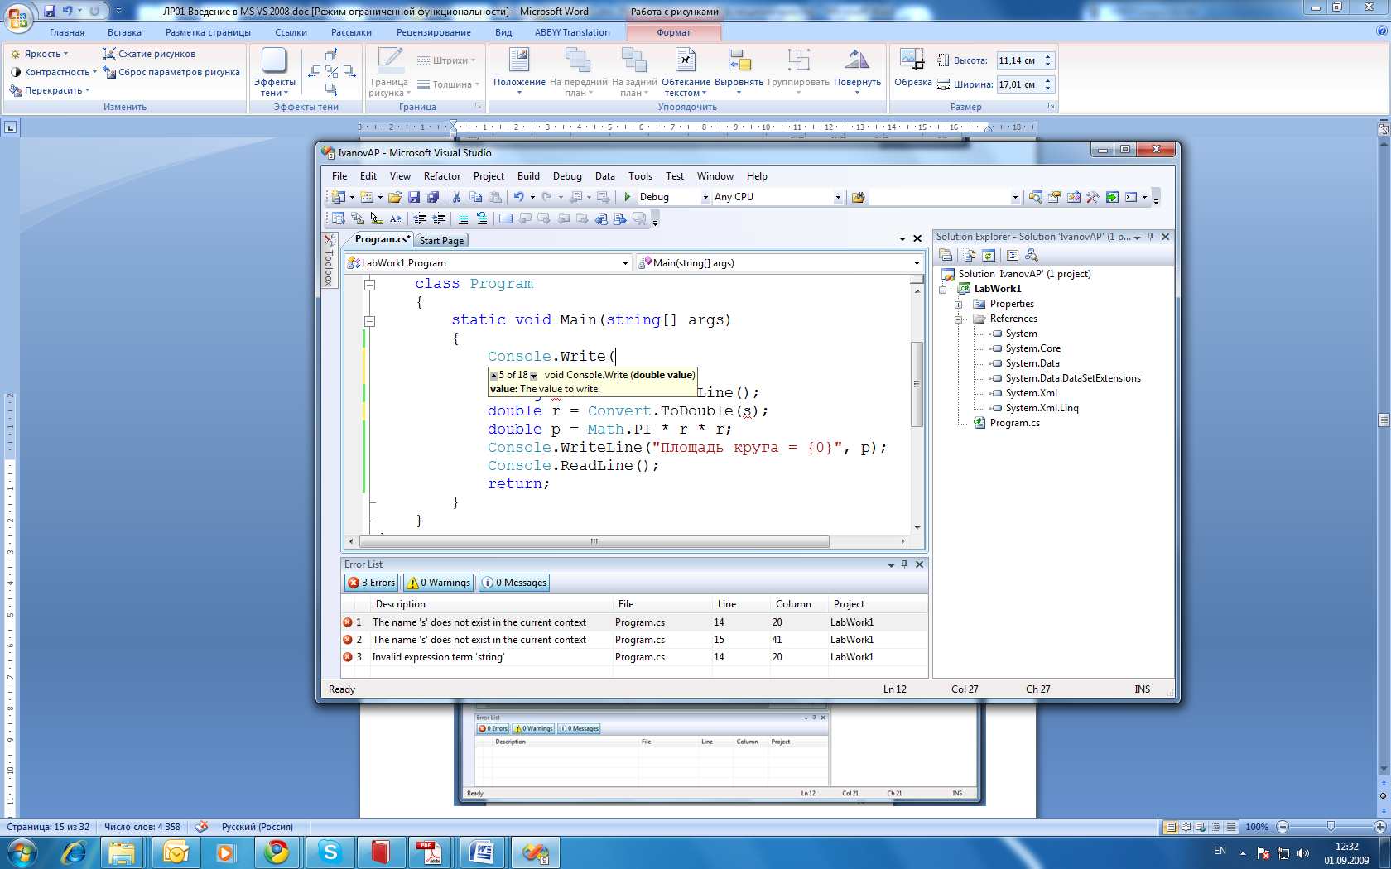The width and height of the screenshot is (1391, 869).
Task: Click the language Русский (Россия) indicator
Action: coord(258,827)
